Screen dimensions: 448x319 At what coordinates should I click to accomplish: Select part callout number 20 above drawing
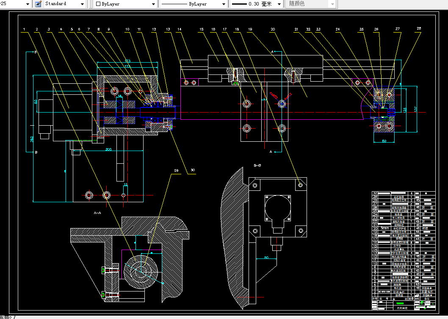click(x=273, y=29)
